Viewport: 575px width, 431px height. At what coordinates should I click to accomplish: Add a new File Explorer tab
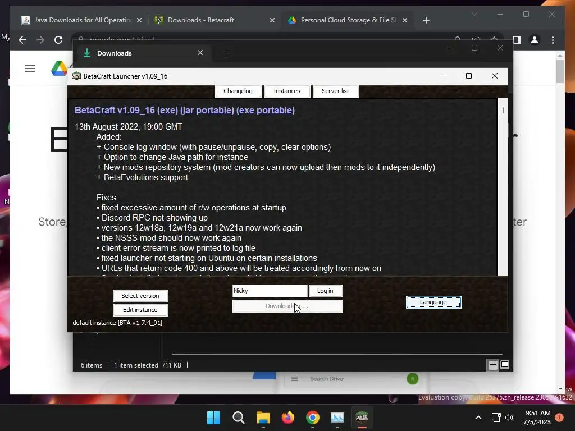pyautogui.click(x=226, y=53)
